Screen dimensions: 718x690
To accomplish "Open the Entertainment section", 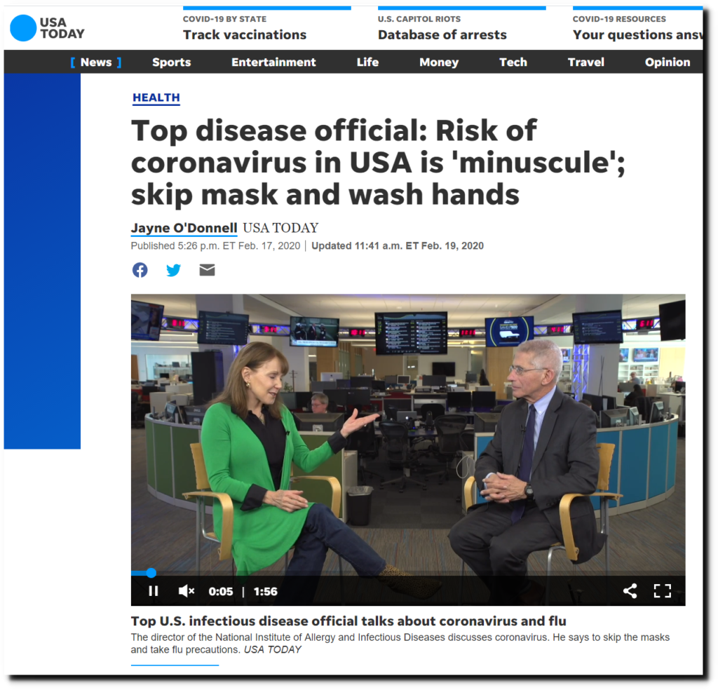I will (273, 62).
